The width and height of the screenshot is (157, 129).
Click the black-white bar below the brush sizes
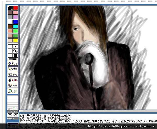13,59
